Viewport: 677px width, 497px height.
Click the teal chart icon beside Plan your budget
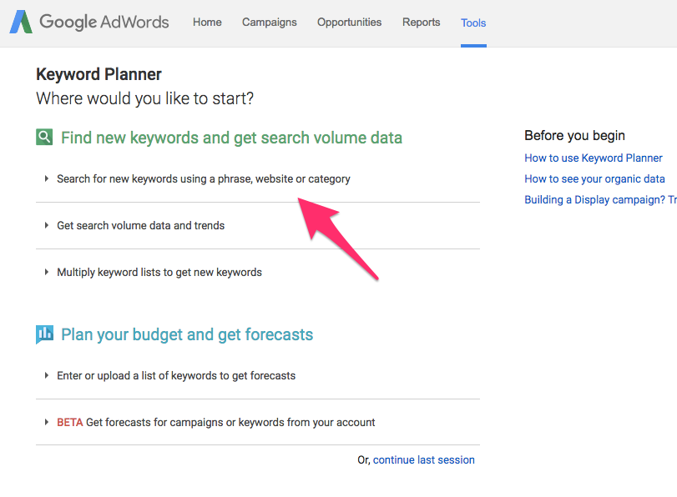(44, 334)
